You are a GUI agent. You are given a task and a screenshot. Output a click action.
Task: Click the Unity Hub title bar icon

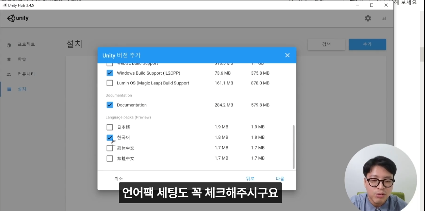pos(4,5)
